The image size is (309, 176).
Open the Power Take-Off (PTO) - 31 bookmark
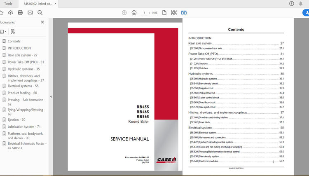(26, 62)
